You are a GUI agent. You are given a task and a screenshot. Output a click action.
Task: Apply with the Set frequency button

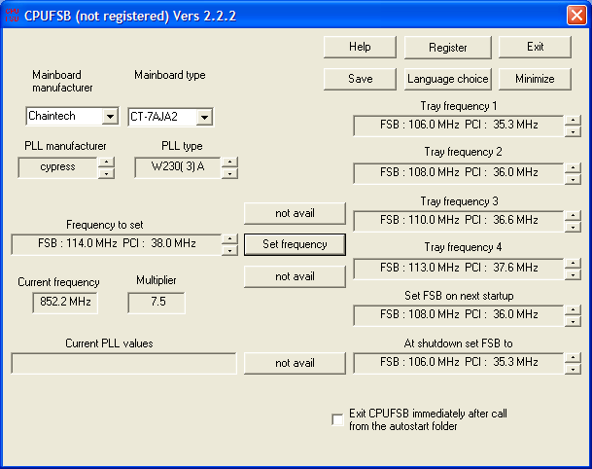(x=295, y=244)
